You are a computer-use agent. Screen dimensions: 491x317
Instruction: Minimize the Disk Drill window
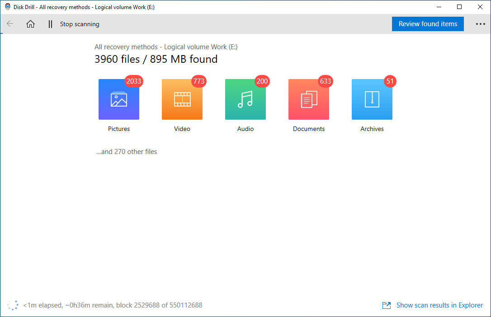point(439,7)
